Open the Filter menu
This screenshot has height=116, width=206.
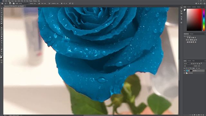tap(22, 1)
